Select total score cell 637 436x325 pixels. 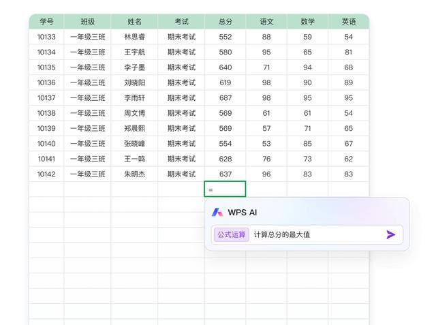(x=225, y=174)
